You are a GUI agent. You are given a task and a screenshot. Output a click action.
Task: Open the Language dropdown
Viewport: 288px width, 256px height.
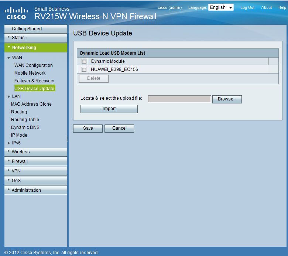coord(221,7)
